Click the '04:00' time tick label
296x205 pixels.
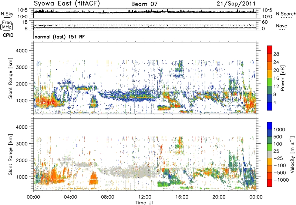[70, 197]
